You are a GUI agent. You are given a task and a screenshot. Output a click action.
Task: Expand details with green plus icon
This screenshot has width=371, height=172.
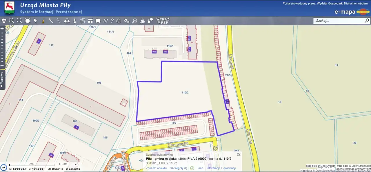point(192,168)
